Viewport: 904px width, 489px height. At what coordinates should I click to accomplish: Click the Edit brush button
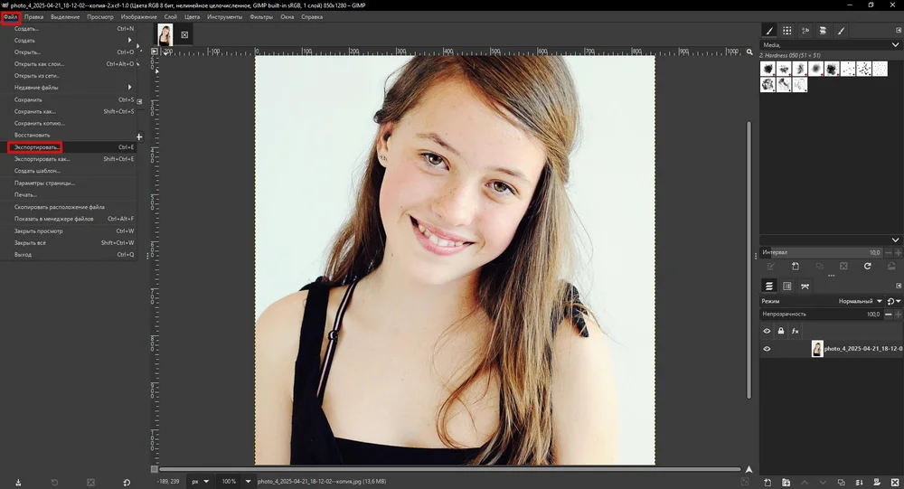(x=770, y=266)
